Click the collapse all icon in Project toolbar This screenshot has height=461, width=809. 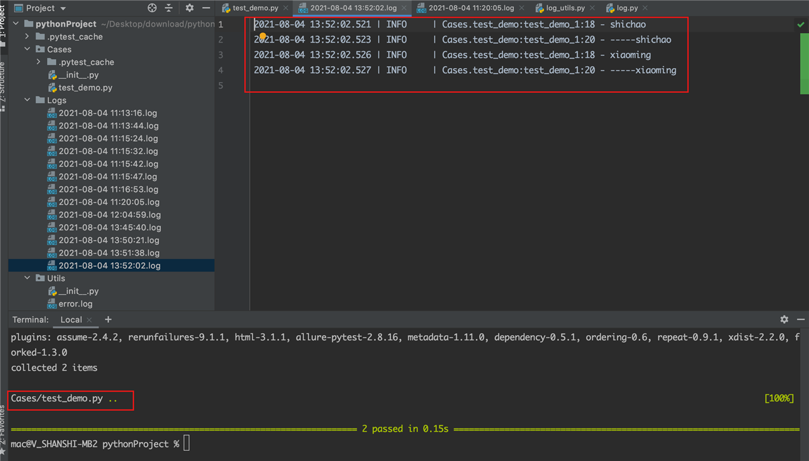click(169, 8)
